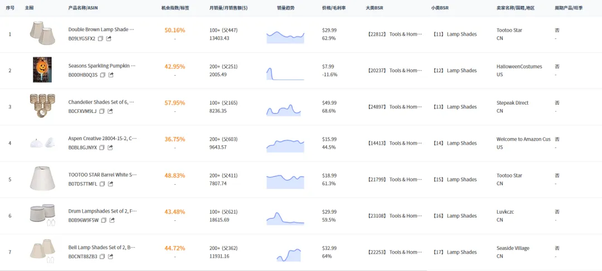
Task: Select opportunity index 36.75%
Action: (x=174, y=139)
